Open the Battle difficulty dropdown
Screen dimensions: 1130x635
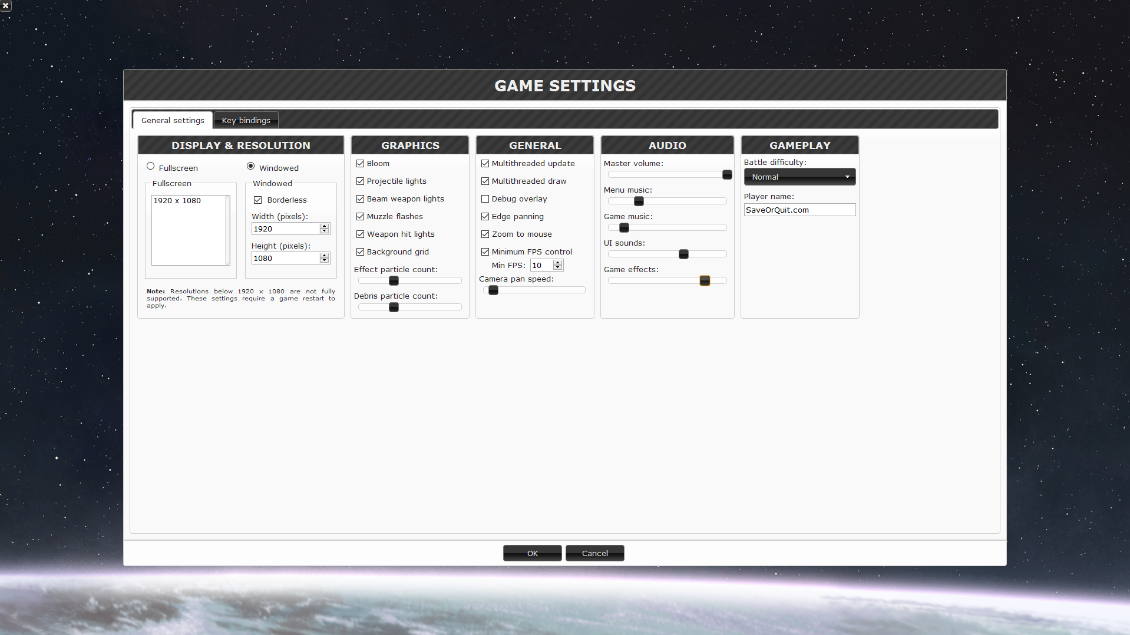click(x=799, y=177)
